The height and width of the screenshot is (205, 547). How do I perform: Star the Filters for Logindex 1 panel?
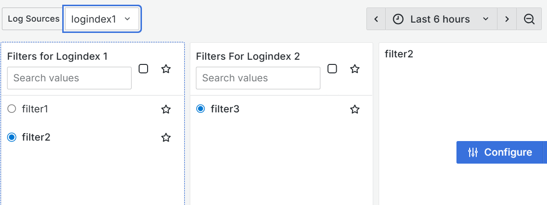point(166,69)
